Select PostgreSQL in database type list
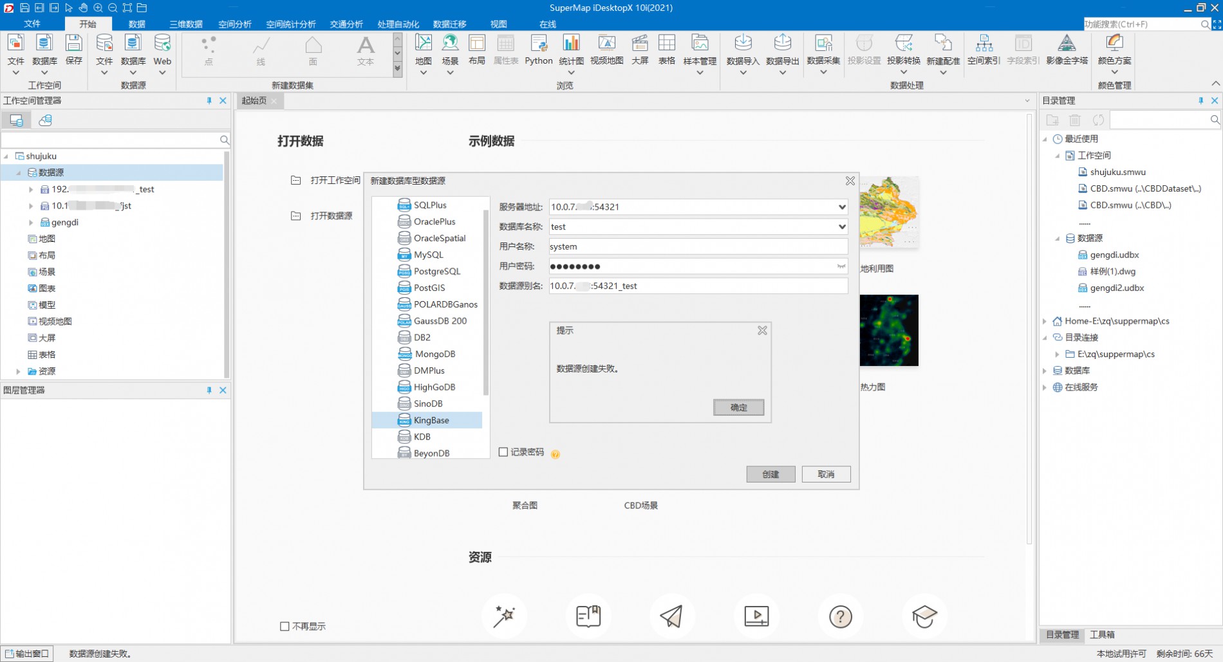 click(x=437, y=271)
